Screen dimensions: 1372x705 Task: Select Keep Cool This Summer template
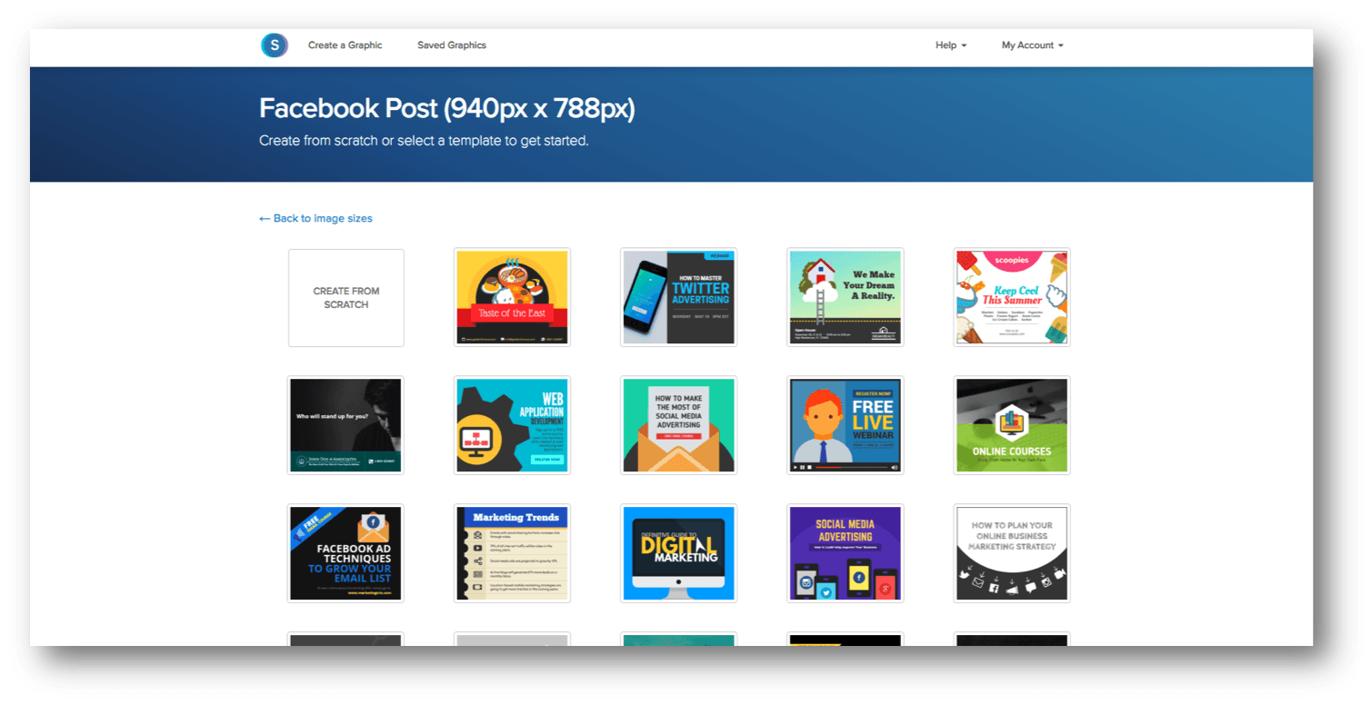[x=1012, y=297]
